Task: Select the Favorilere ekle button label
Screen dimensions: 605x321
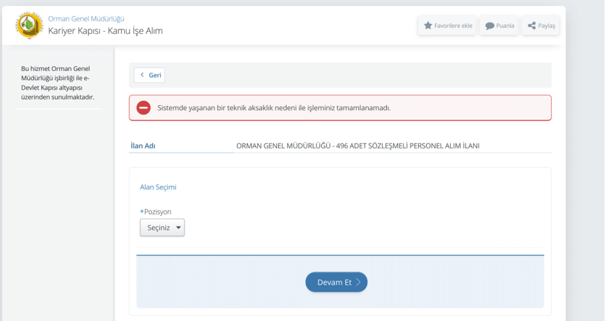Action: 453,26
